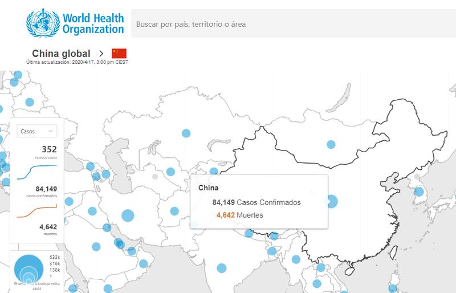The width and height of the screenshot is (456, 293).
Task: Click the 352 nuevos casos figure
Action: pos(49,150)
